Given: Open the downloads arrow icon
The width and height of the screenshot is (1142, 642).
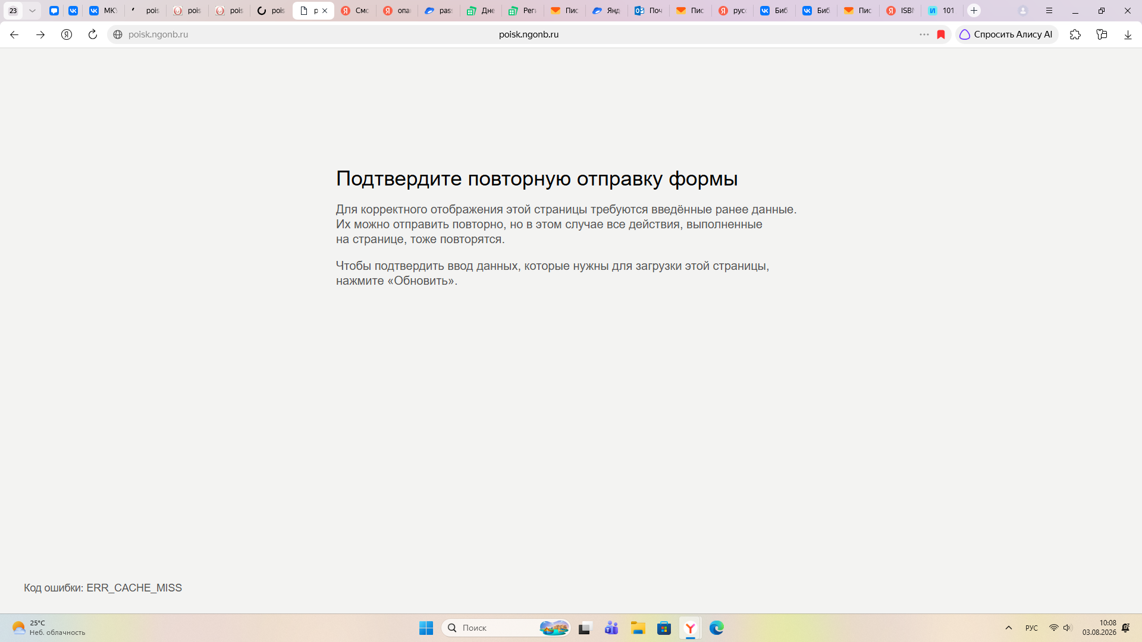Looking at the screenshot, I should tap(1128, 34).
